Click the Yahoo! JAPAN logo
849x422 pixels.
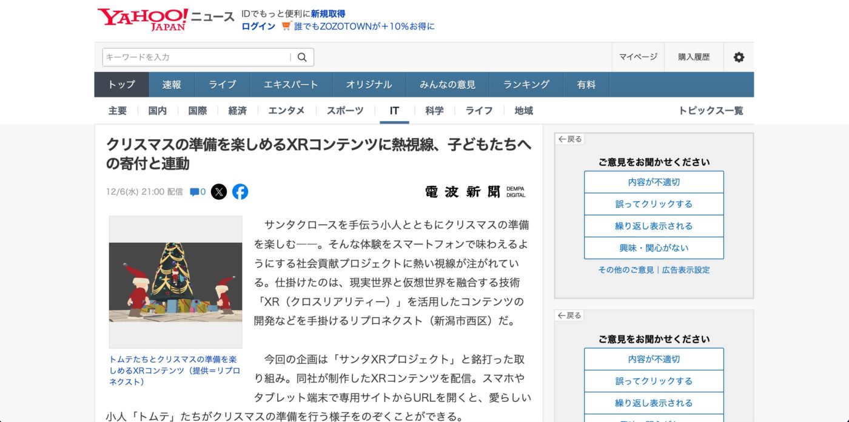[143, 19]
